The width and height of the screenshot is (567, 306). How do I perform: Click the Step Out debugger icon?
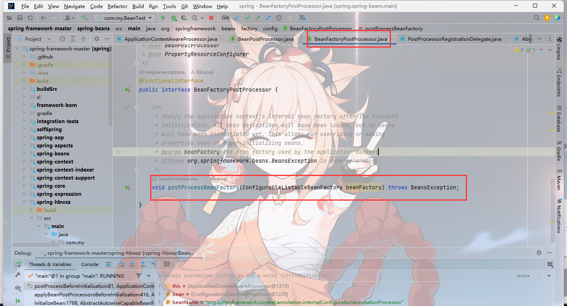click(142, 264)
